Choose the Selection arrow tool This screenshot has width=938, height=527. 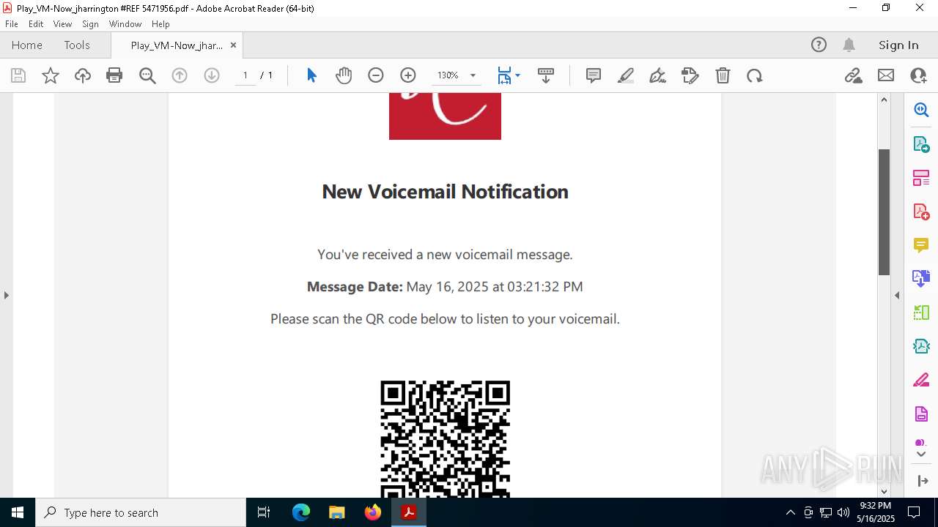point(311,75)
